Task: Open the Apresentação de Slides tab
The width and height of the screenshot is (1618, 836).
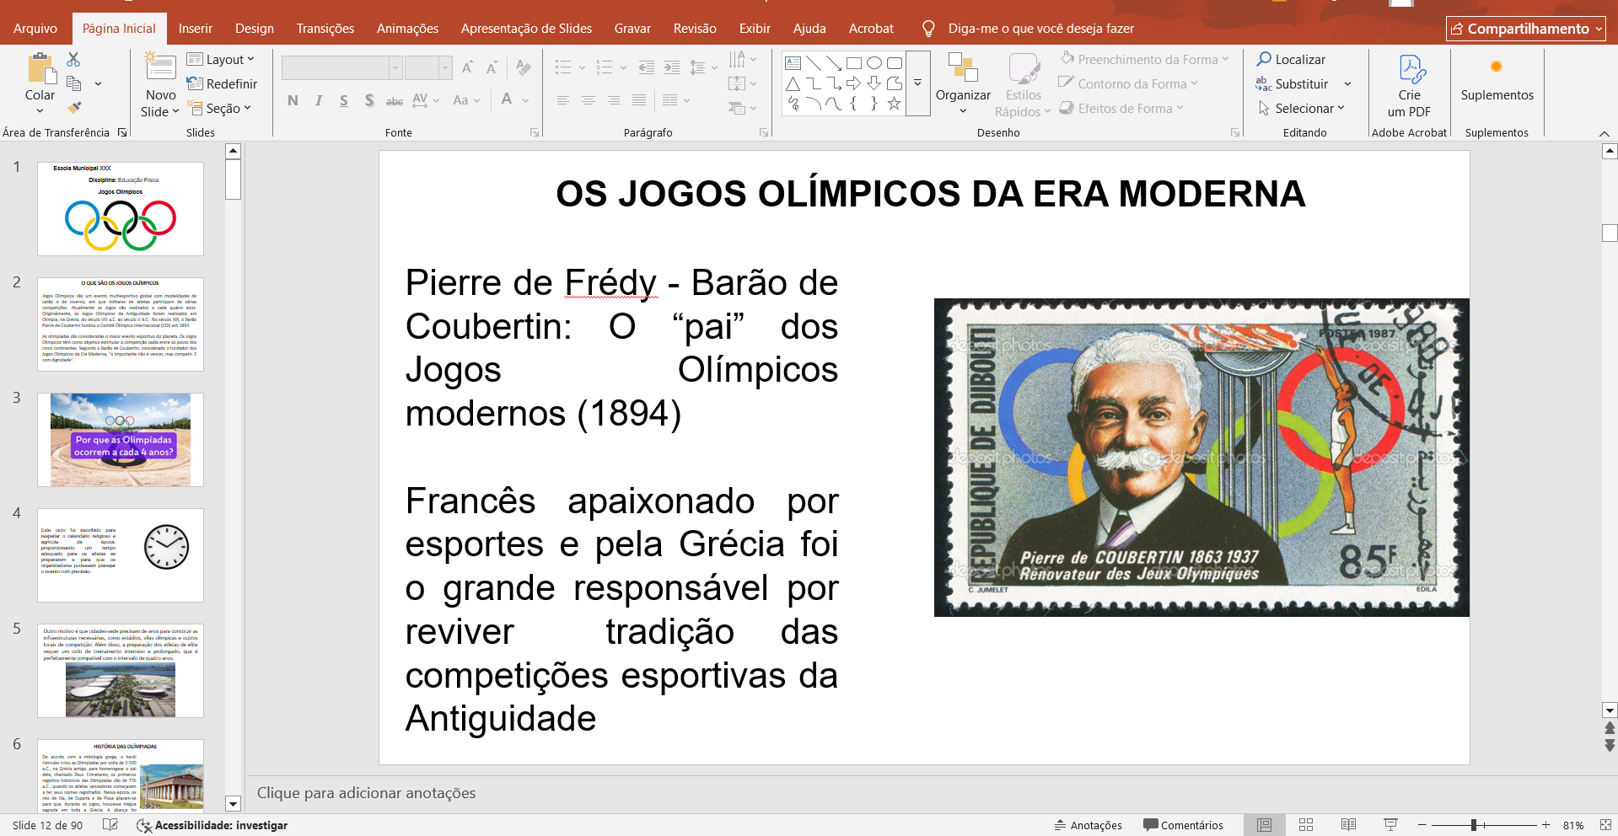Action: tap(526, 29)
